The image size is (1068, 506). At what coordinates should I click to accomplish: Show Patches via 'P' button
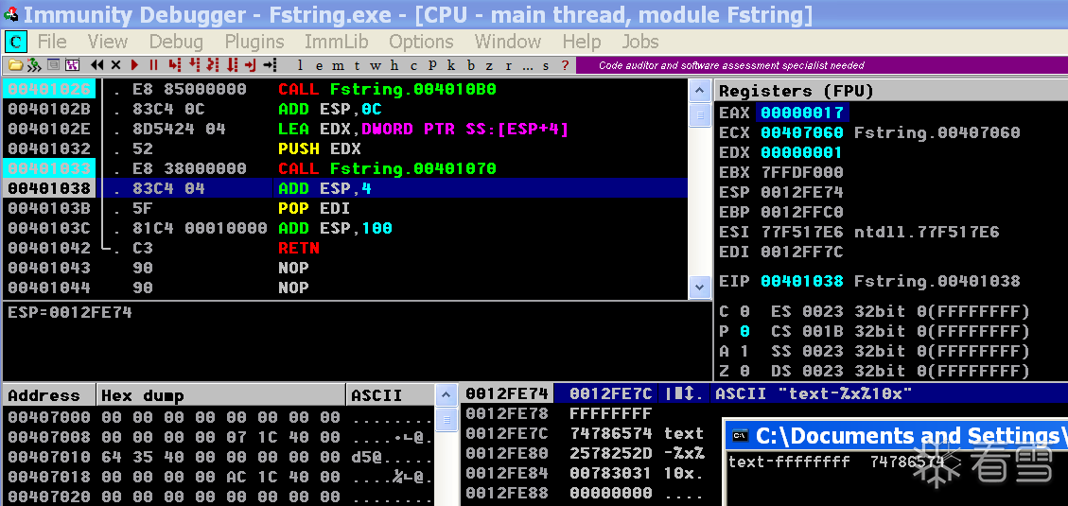click(431, 65)
